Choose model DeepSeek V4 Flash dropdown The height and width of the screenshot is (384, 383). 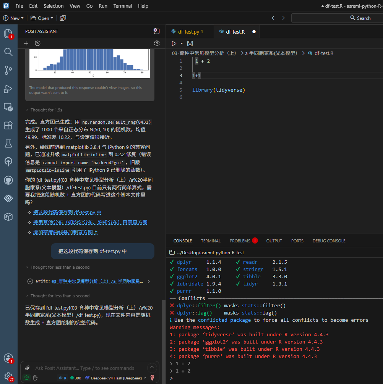pyautogui.click(x=115, y=378)
